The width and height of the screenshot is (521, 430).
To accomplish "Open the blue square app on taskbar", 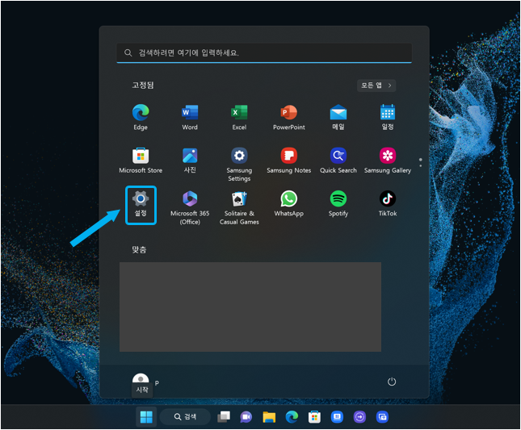I will (x=337, y=417).
